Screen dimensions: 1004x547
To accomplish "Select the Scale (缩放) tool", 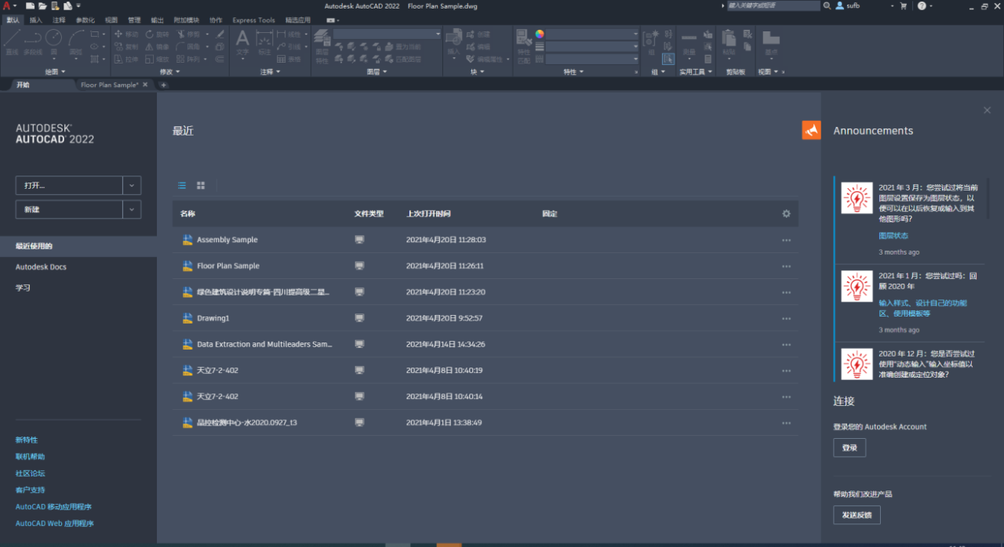I will point(157,59).
